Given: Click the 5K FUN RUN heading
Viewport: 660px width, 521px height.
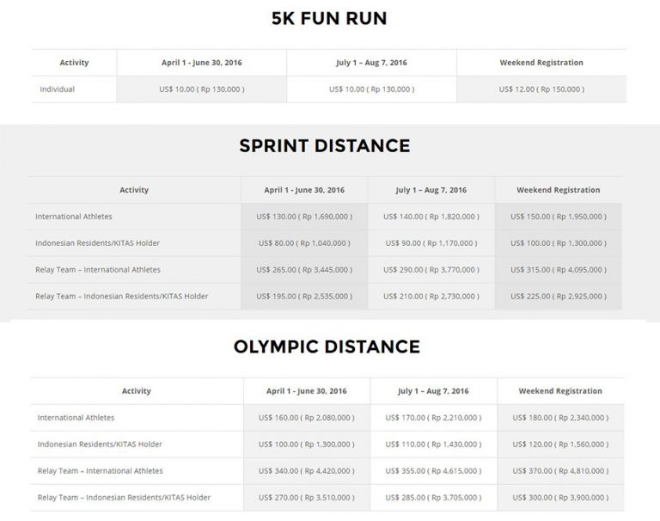Looking at the screenshot, I should pyautogui.click(x=329, y=17).
